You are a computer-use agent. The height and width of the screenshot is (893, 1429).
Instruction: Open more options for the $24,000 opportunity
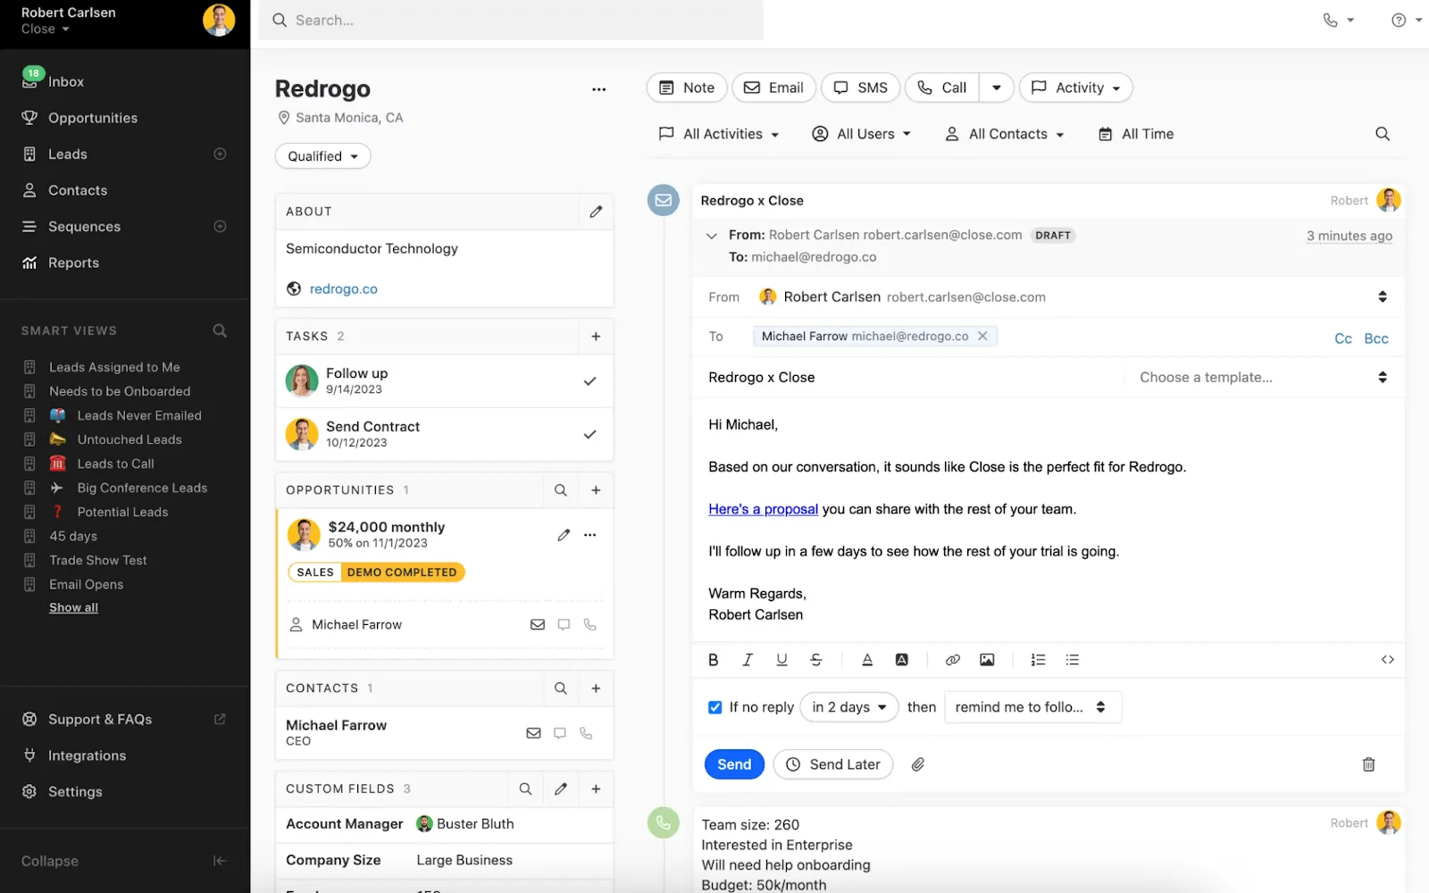tap(589, 535)
